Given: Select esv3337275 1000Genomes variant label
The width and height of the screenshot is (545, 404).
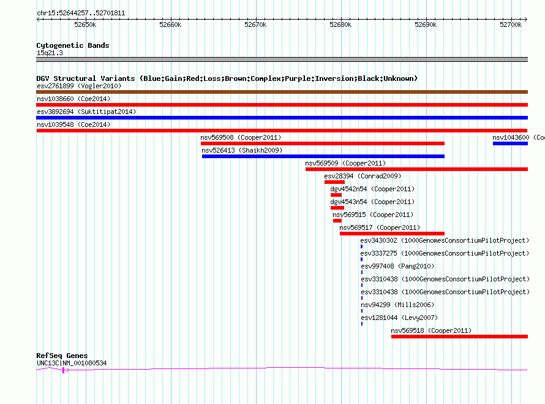Looking at the screenshot, I should [445, 253].
